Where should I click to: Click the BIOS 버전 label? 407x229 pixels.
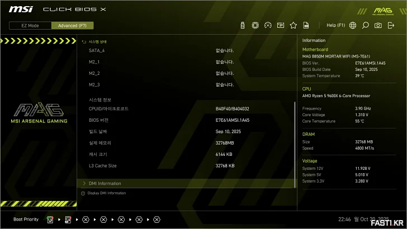click(98, 120)
